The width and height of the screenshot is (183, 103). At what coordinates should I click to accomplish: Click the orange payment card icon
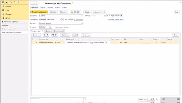(x=75, y=12)
